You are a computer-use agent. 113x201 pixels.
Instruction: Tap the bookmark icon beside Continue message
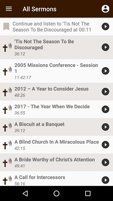coord(6,26)
